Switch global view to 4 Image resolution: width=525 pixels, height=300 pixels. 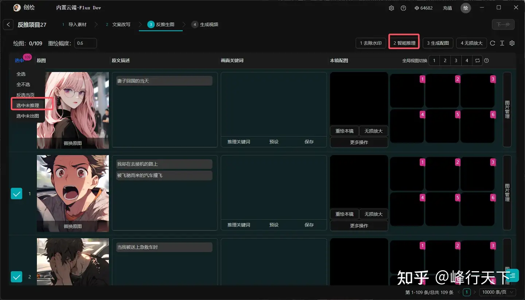click(x=467, y=61)
